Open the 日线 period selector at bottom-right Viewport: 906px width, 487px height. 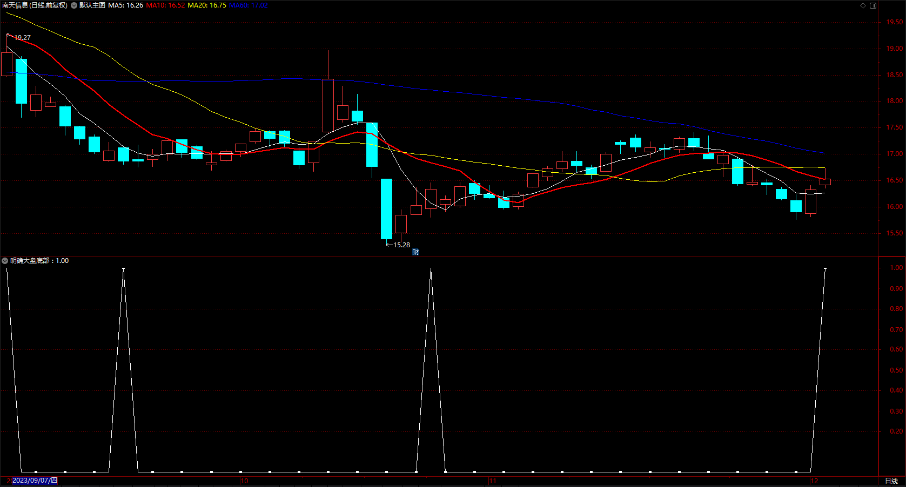tap(891, 481)
